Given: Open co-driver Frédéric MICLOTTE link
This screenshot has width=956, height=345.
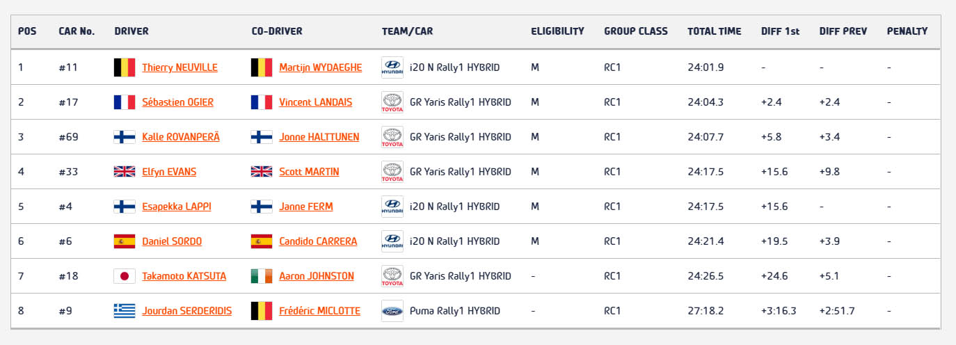Looking at the screenshot, I should coord(319,311).
